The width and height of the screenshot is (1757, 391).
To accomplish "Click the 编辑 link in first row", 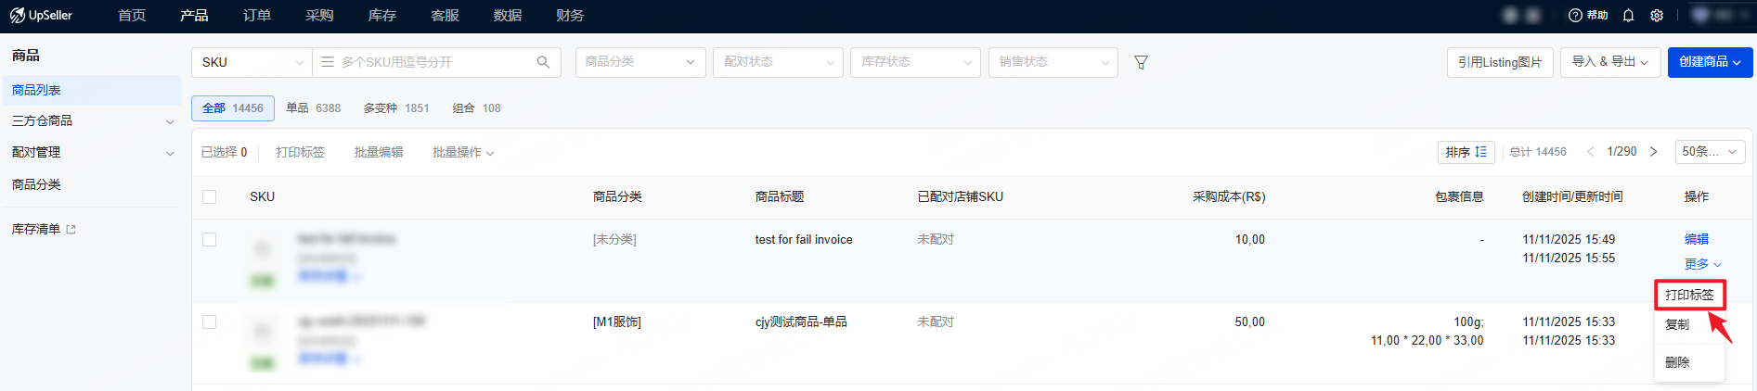I will pyautogui.click(x=1696, y=239).
